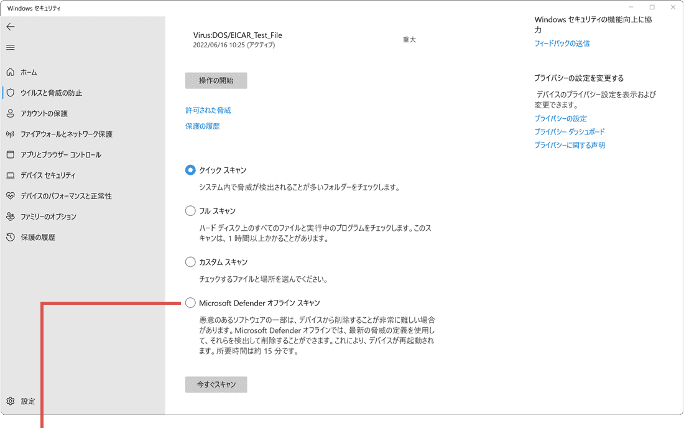This screenshot has height=428, width=684.
Task: Close the Windows セキュリティ window
Action: point(673,7)
